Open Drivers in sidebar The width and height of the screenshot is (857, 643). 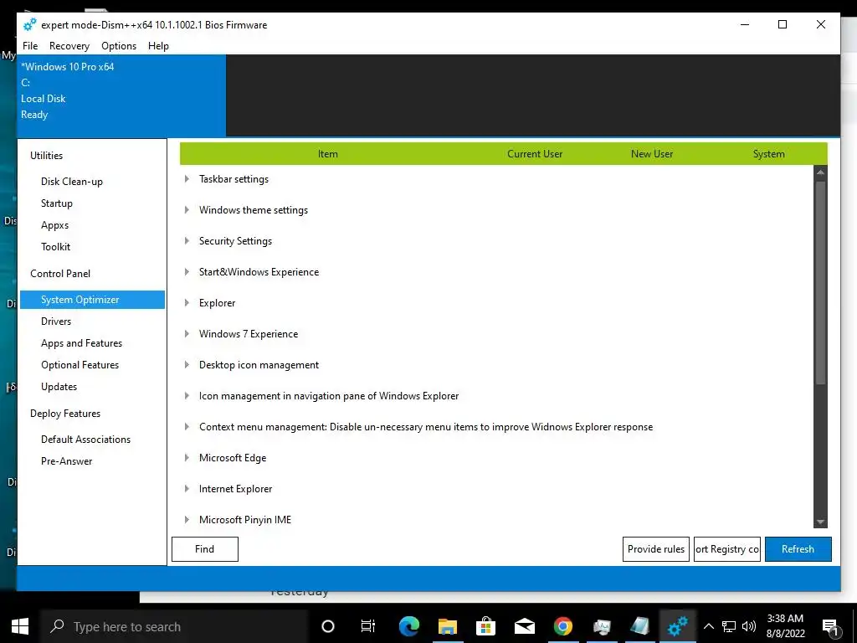coord(56,321)
